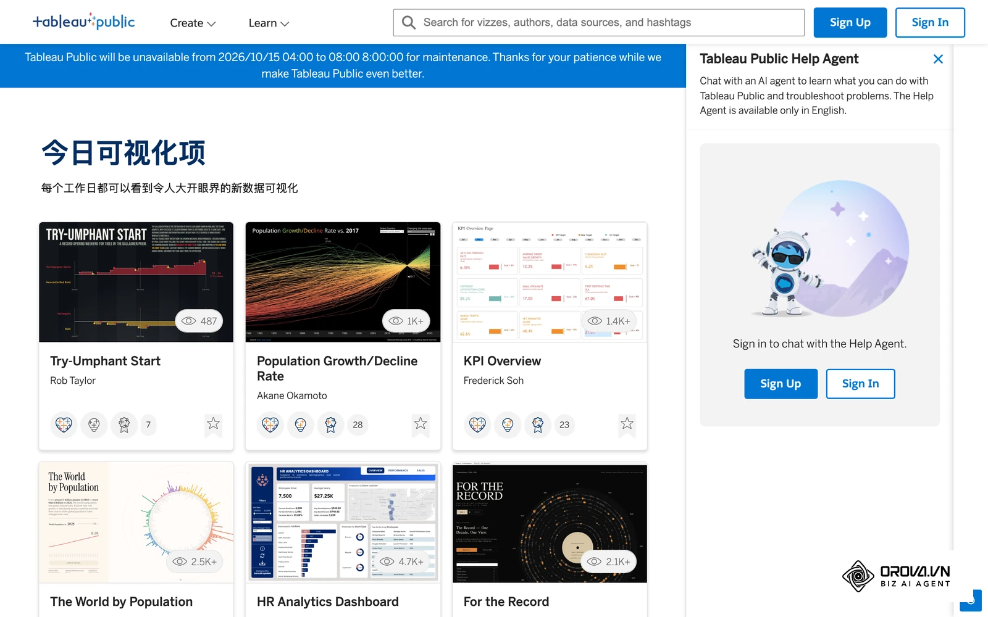Open the KPI Overview thumbnail
988x617 pixels.
click(550, 282)
